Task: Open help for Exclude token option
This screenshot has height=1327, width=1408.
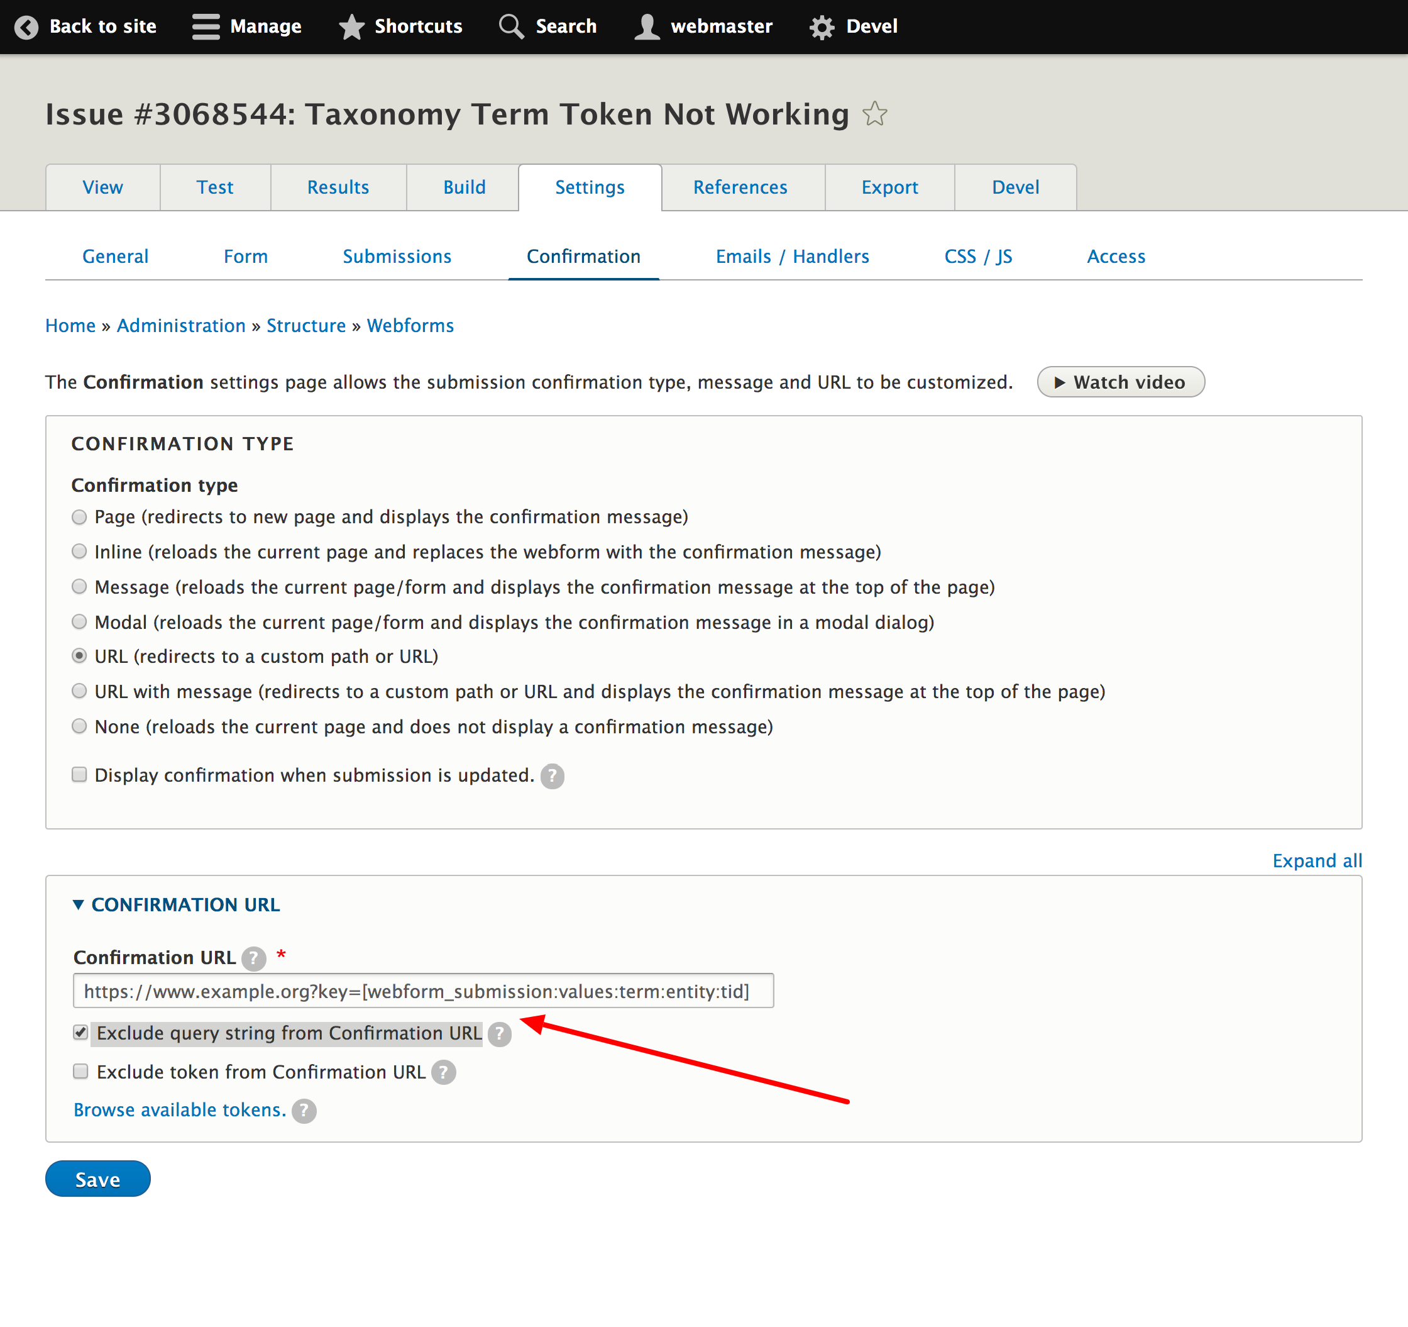Action: pos(443,1073)
